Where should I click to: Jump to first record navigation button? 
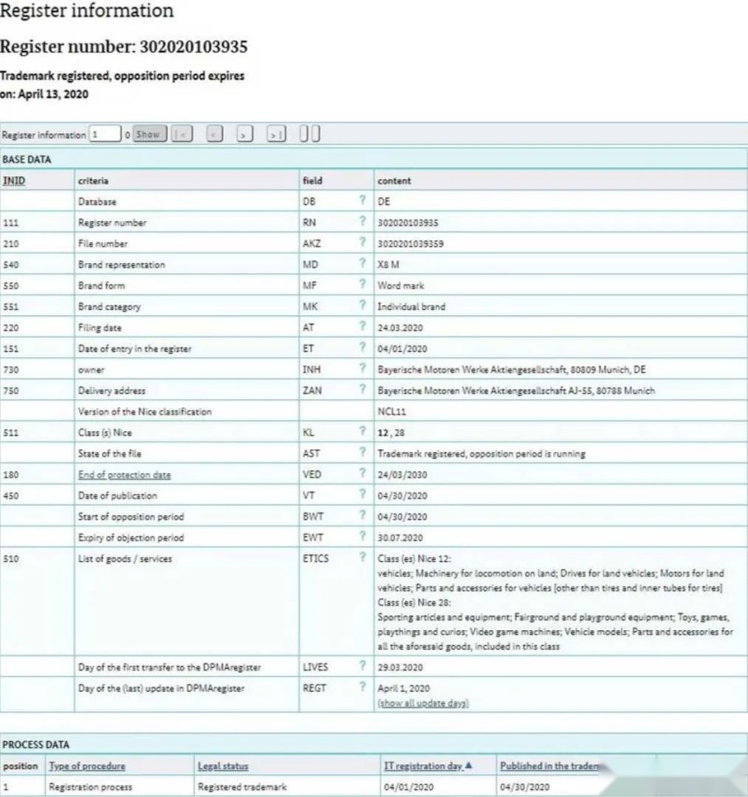(182, 134)
